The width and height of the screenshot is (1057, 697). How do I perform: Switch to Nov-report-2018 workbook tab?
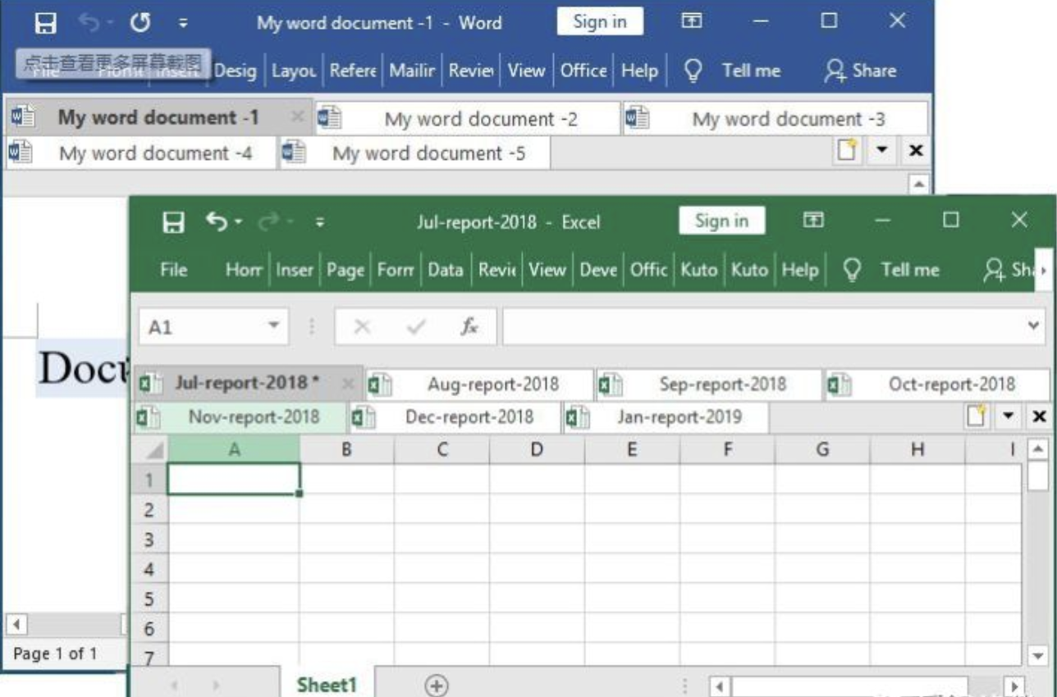(241, 417)
